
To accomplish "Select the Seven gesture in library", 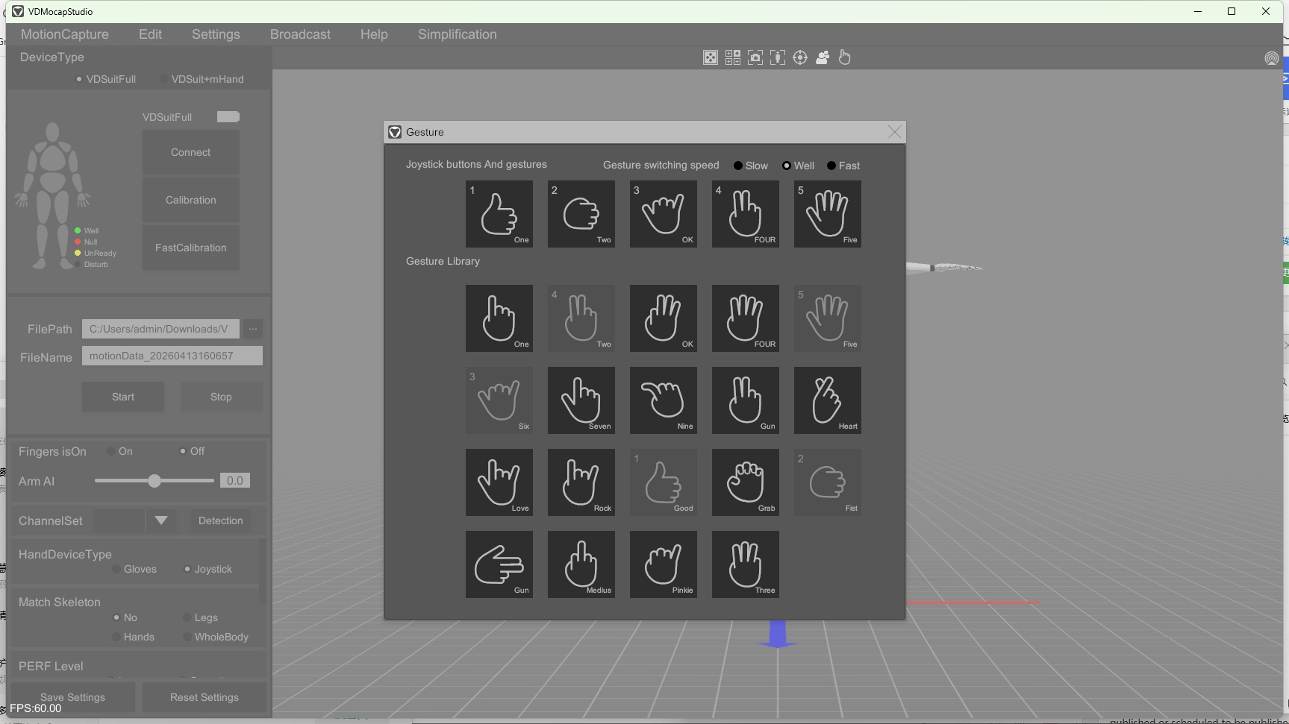I will coord(581,400).
